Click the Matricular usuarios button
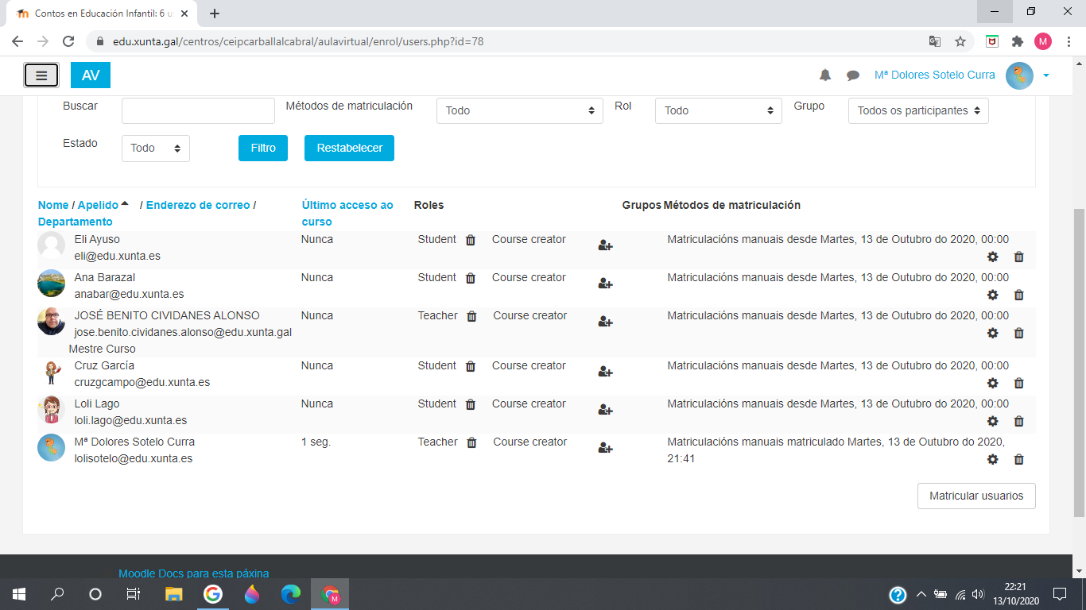 [975, 496]
